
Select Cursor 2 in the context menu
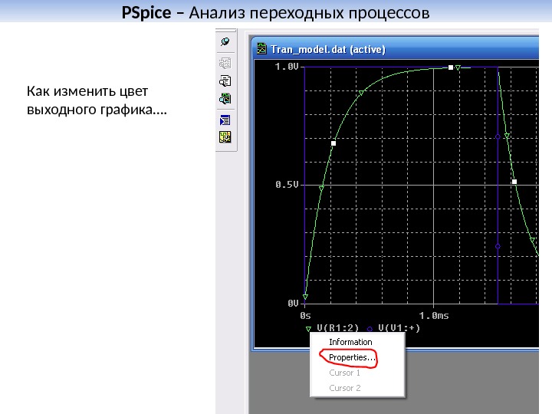coord(345,388)
